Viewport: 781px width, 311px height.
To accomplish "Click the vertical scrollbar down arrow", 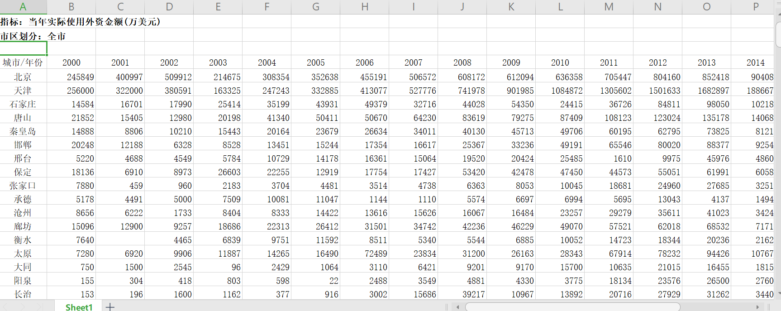I will (778, 294).
